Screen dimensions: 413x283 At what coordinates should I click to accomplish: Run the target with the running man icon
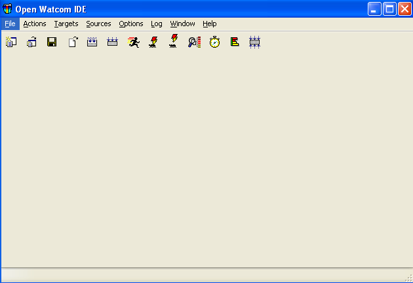point(133,42)
